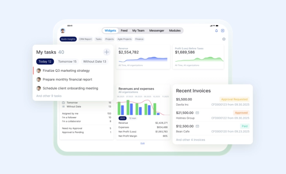The image size is (286, 174).
Task: Click the Approved status badge
Action: [x=241, y=113]
